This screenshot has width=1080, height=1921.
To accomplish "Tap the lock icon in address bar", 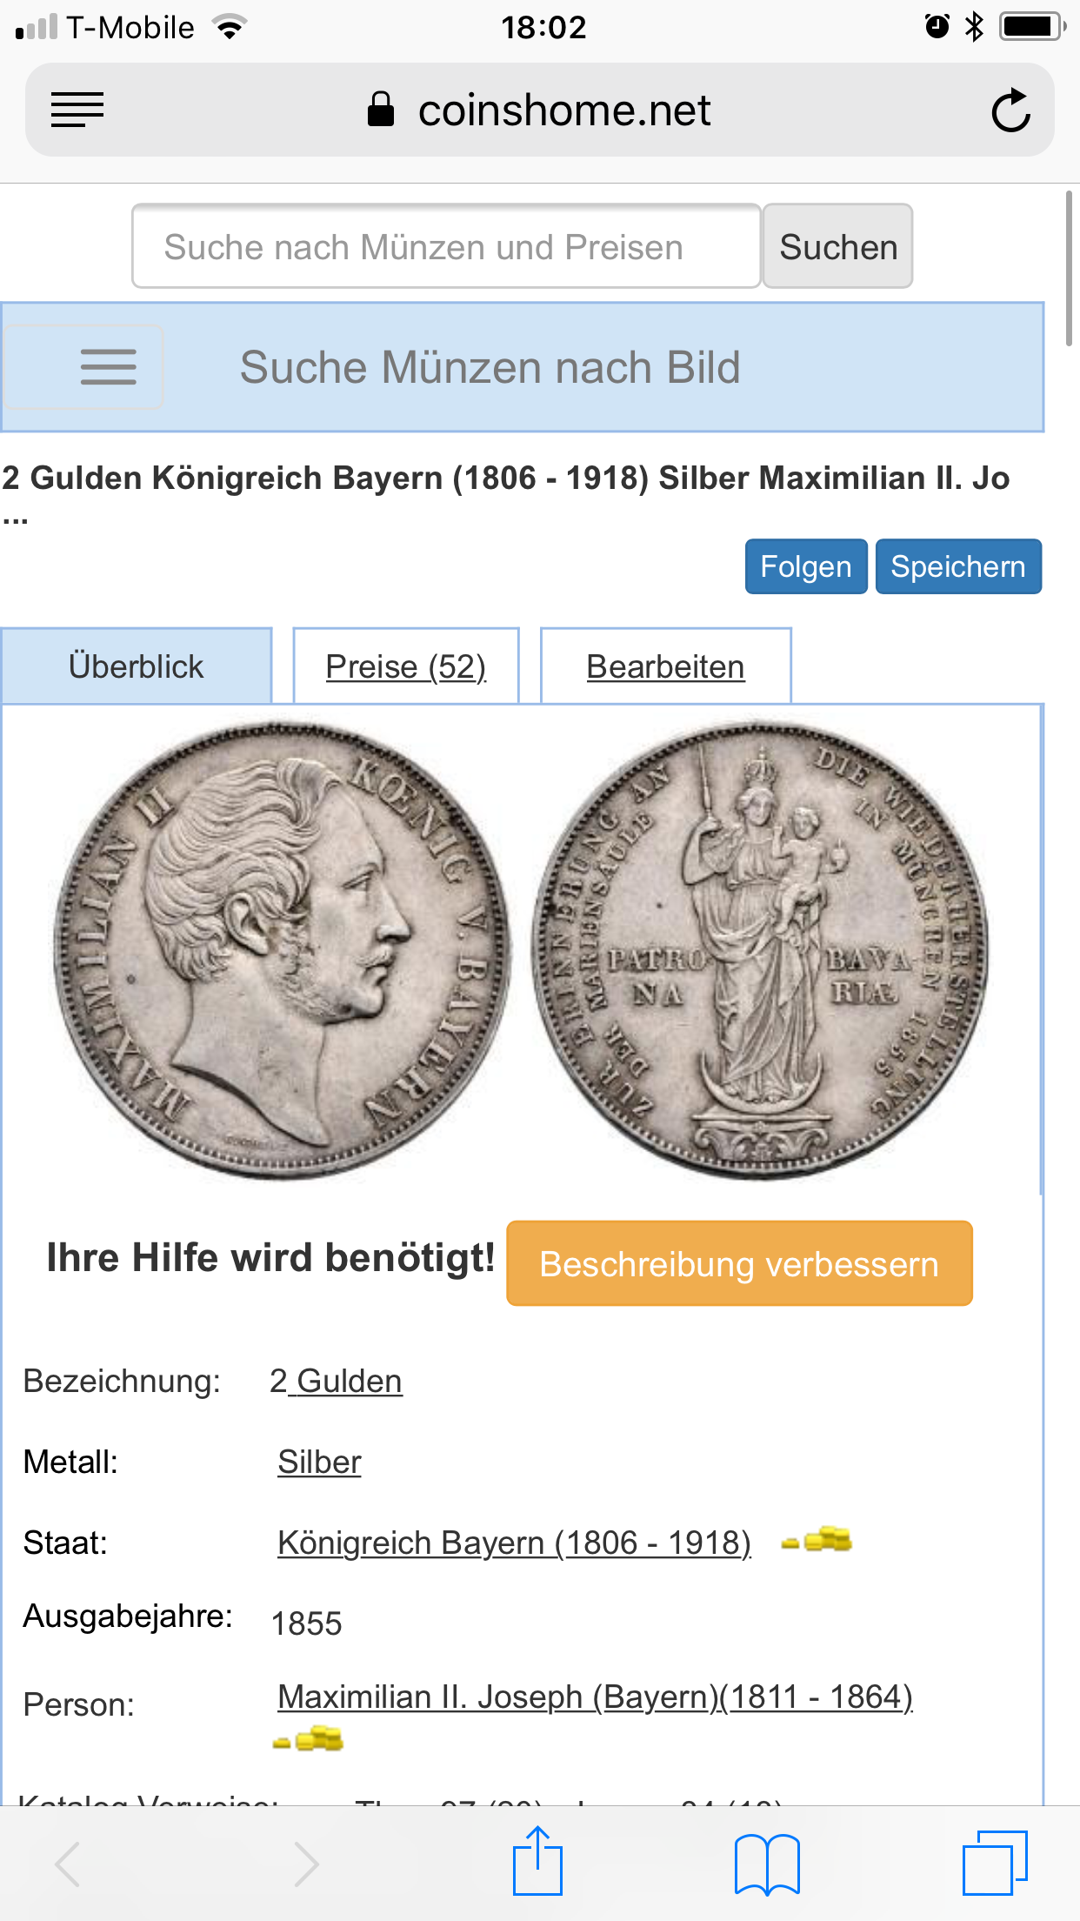I will click(381, 110).
